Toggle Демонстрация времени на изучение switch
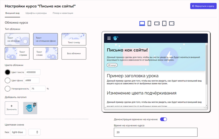This screenshot has width=219, height=139. (163, 119)
